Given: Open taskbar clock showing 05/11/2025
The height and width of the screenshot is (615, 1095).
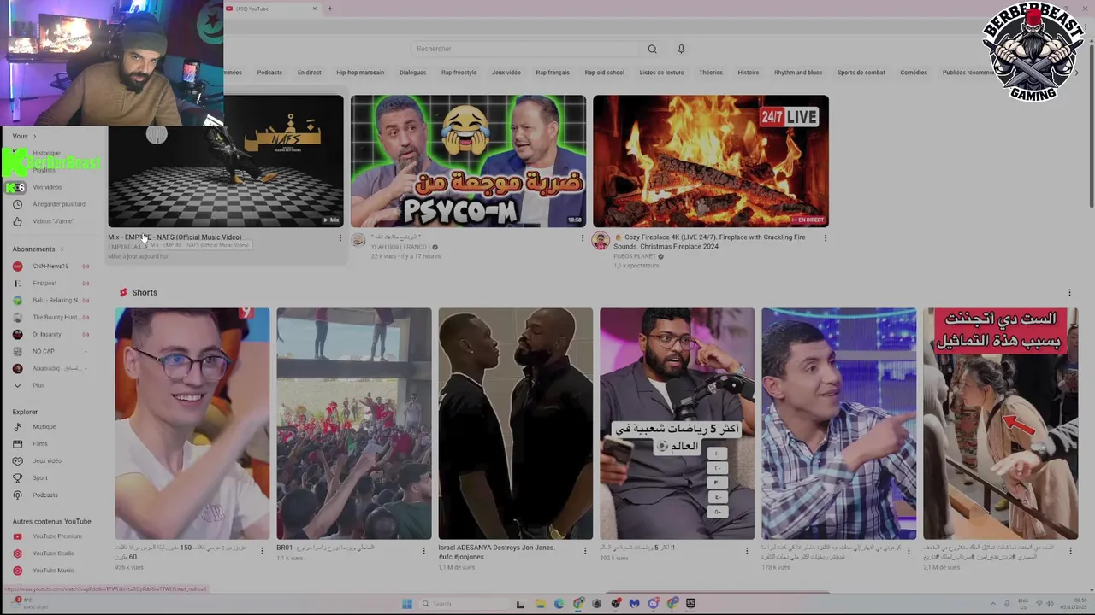Looking at the screenshot, I should 1073,604.
